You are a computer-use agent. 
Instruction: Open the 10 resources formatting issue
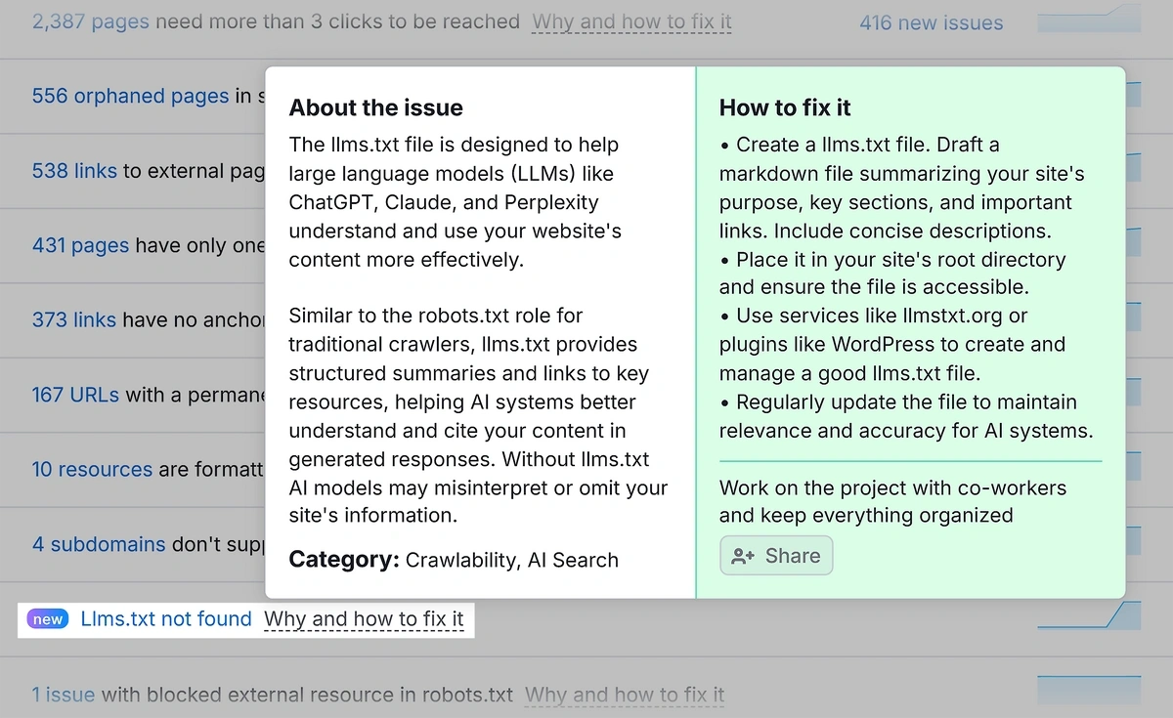coord(92,469)
